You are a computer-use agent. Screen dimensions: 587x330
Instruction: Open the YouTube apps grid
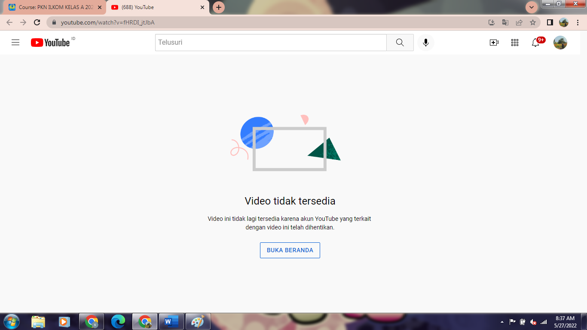click(x=514, y=43)
